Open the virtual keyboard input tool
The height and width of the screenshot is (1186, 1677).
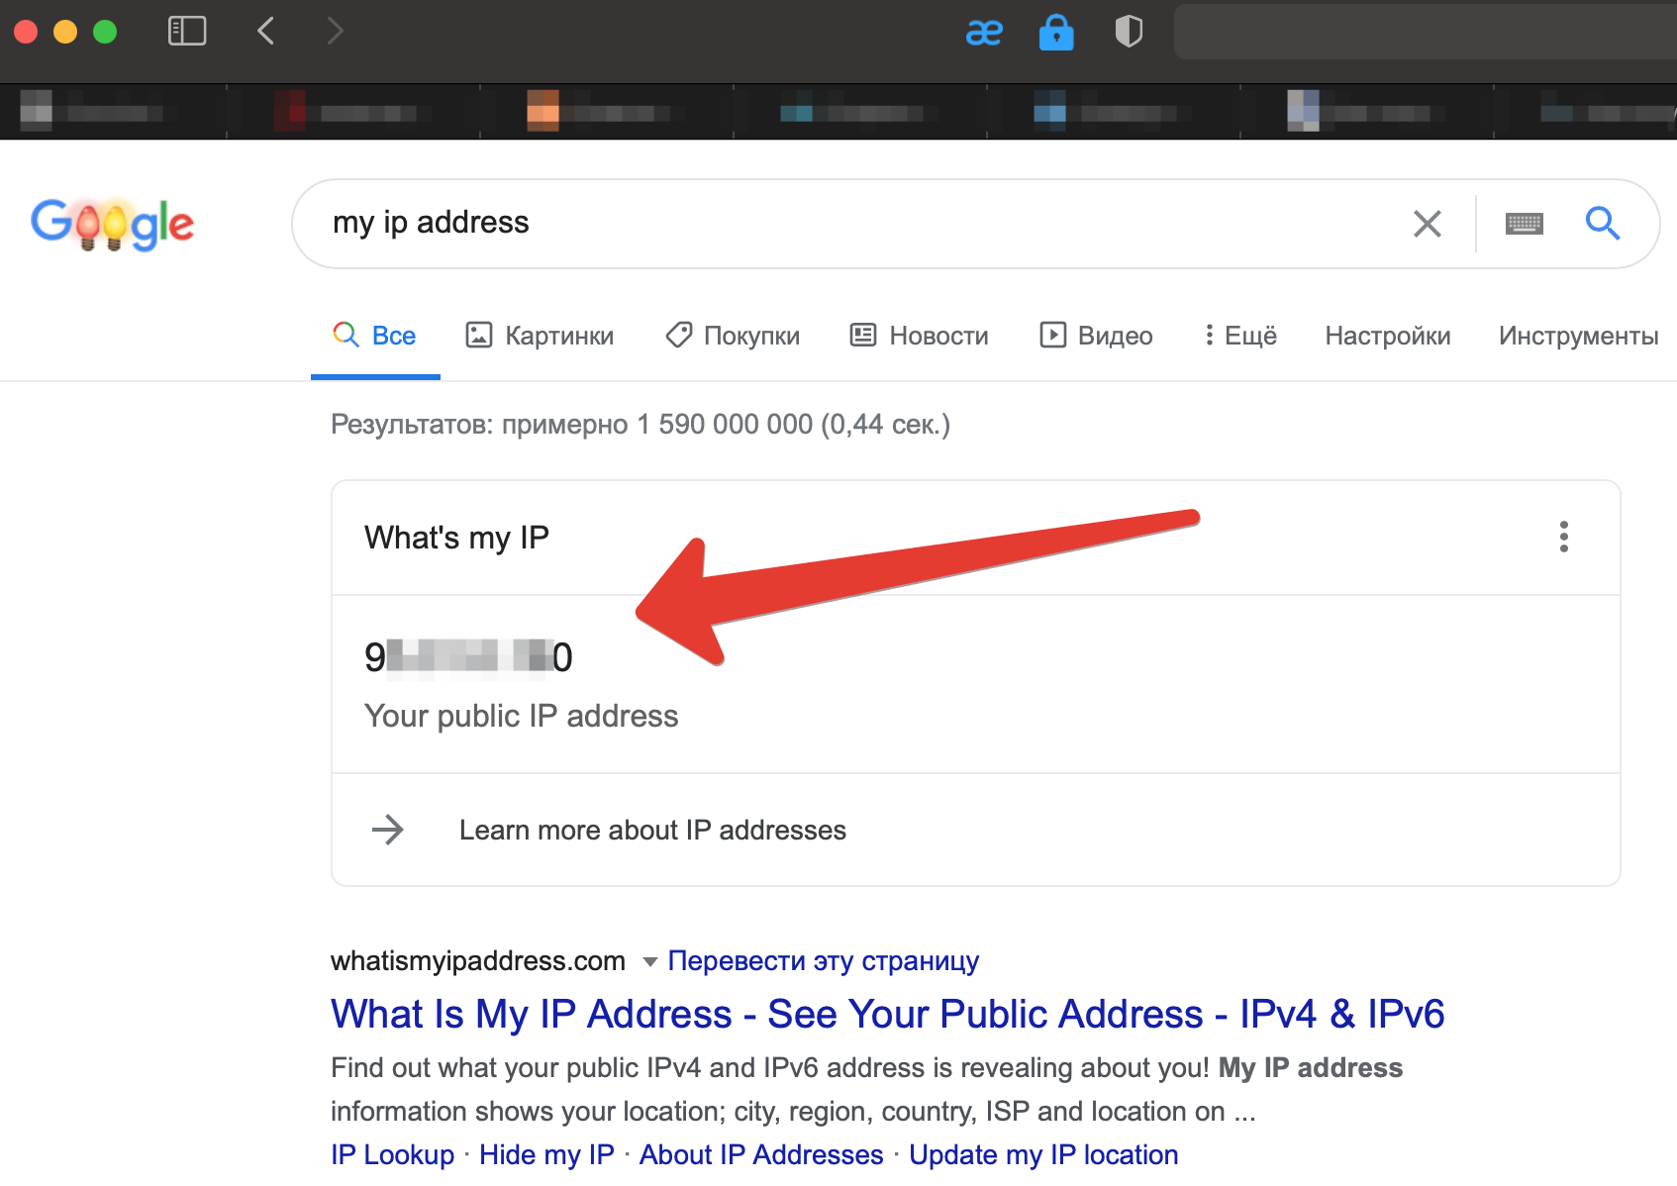coord(1525,224)
